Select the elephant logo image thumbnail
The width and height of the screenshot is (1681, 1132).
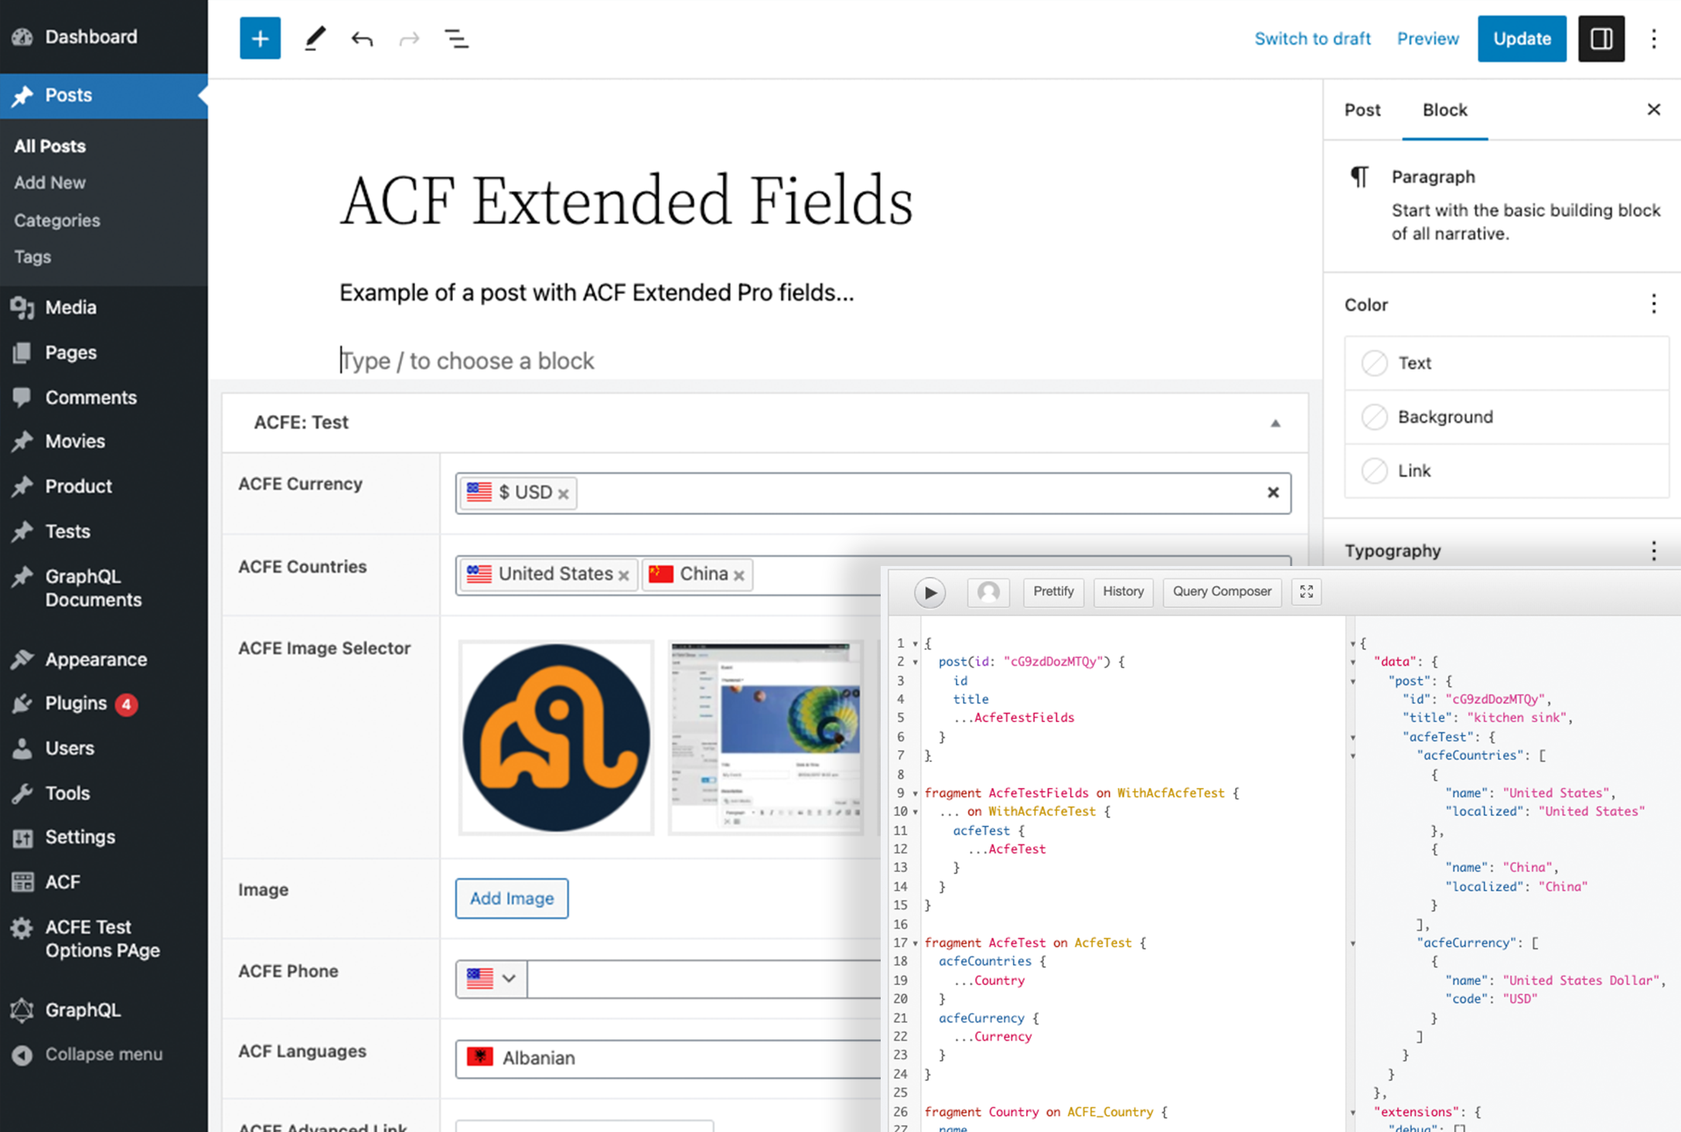coord(556,737)
